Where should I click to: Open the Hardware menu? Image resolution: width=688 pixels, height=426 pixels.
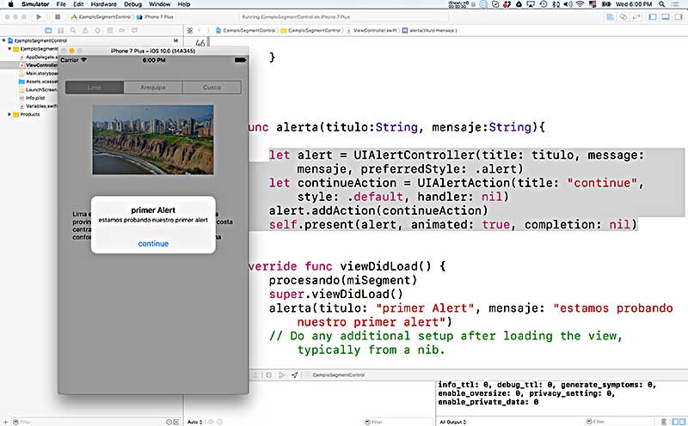pos(103,4)
